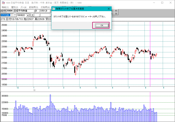175x122 pixels.
Task: Click the start date spinner arrows
Action: click(12, 15)
